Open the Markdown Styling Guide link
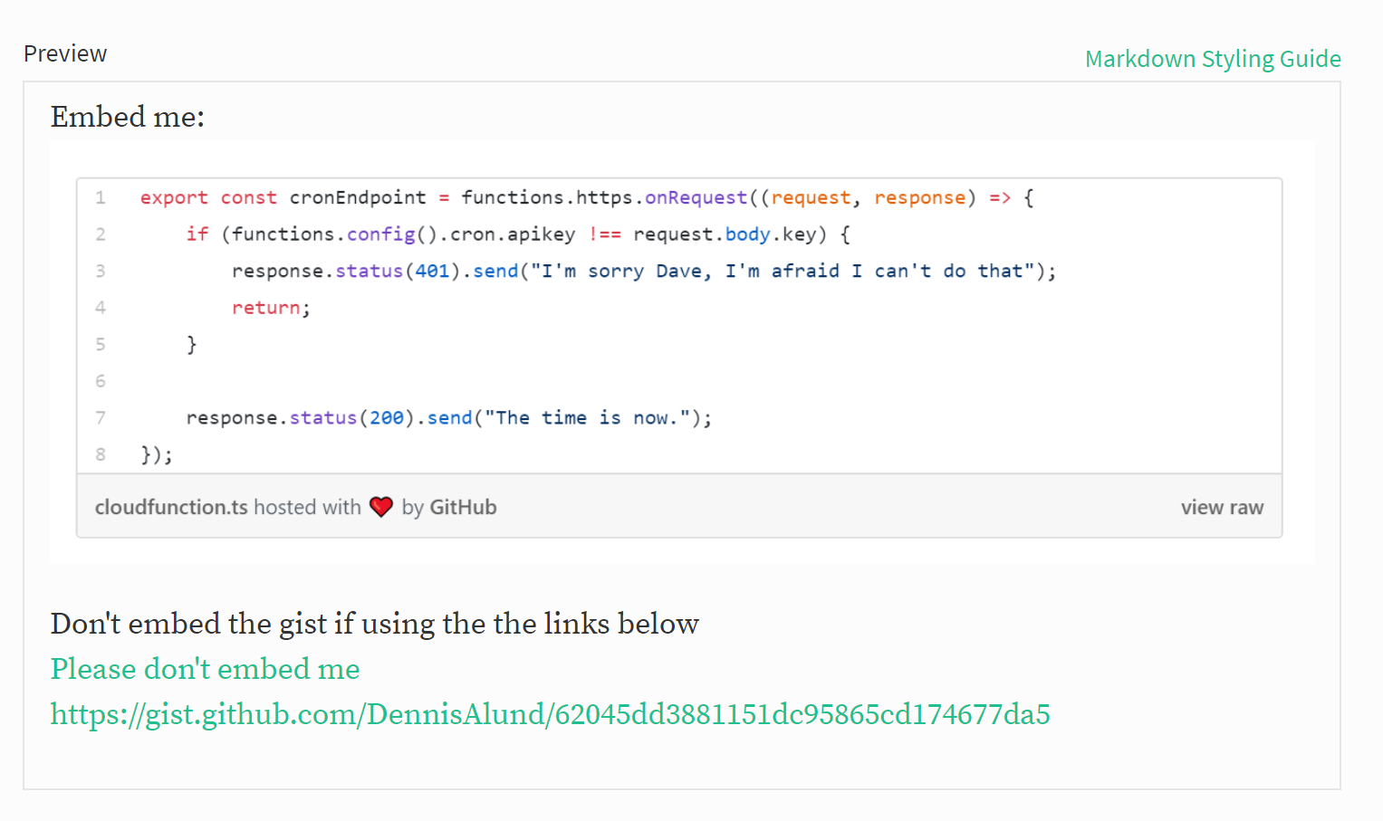 tap(1213, 59)
